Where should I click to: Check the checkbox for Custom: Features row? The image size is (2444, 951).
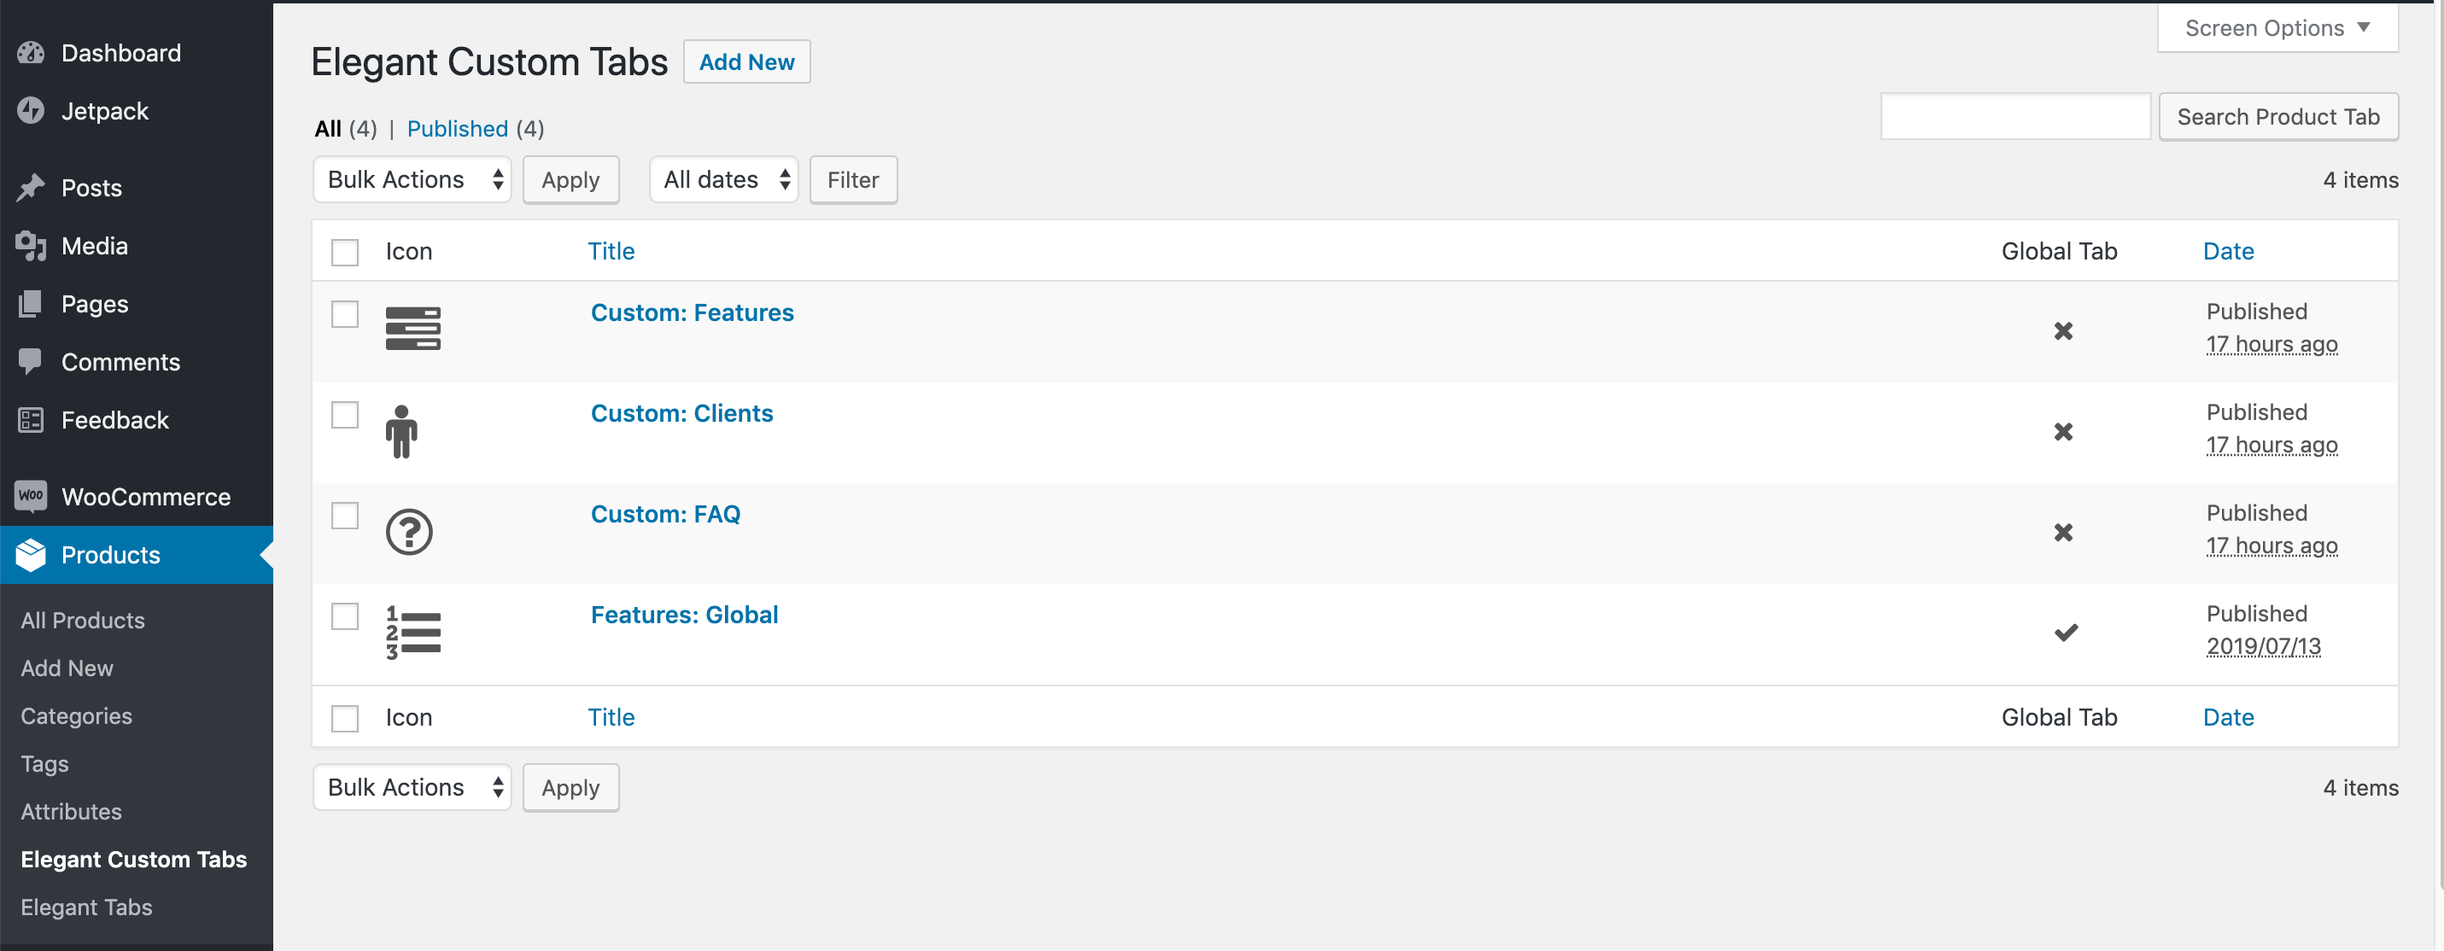click(344, 314)
